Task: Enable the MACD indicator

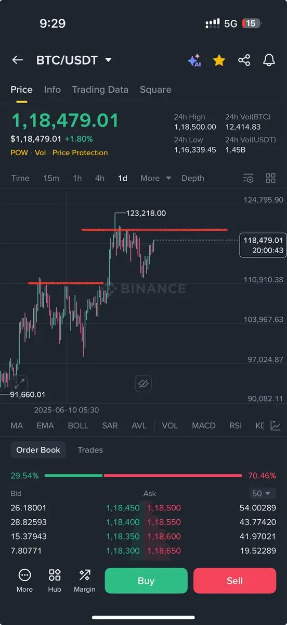Action: (204, 426)
